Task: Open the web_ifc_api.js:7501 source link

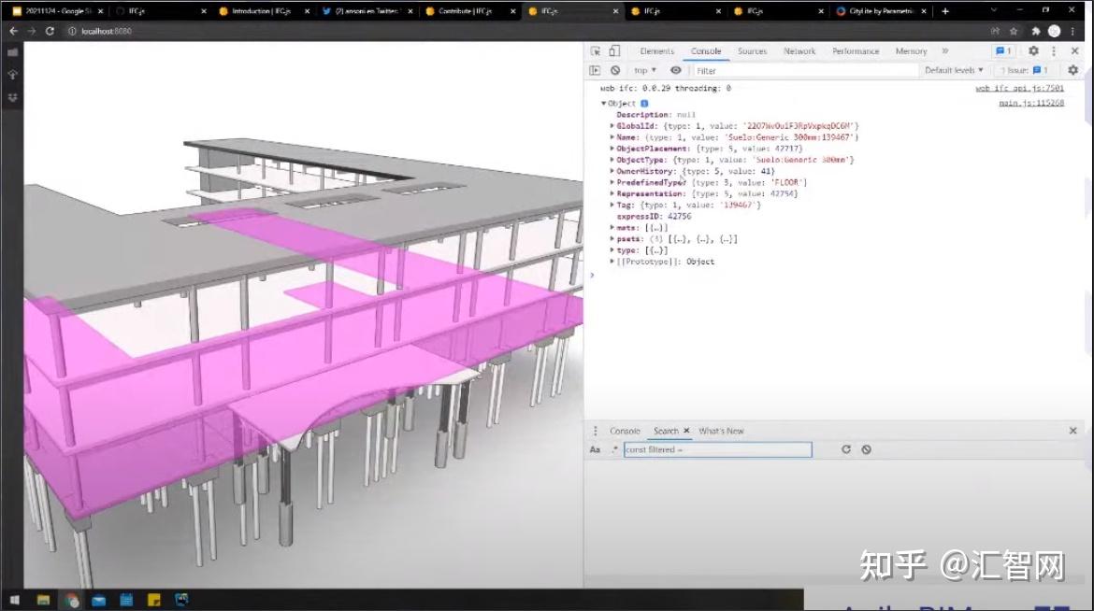Action: (1021, 87)
